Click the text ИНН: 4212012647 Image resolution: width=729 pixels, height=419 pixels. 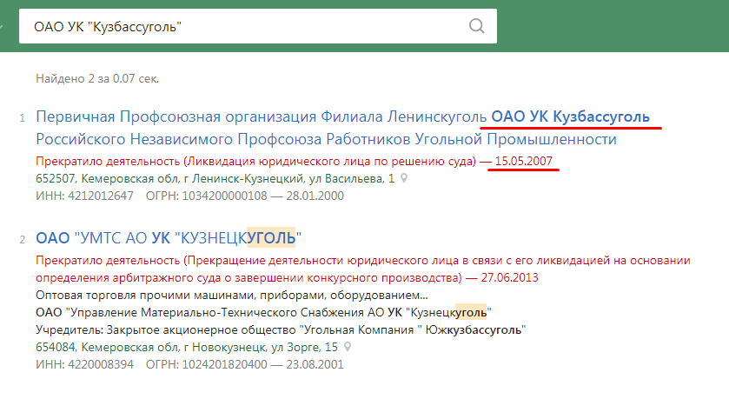click(x=84, y=196)
